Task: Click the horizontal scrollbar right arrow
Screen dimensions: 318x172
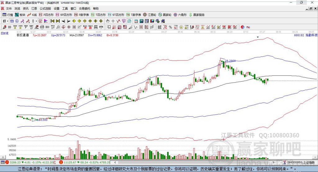Action: [273, 162]
